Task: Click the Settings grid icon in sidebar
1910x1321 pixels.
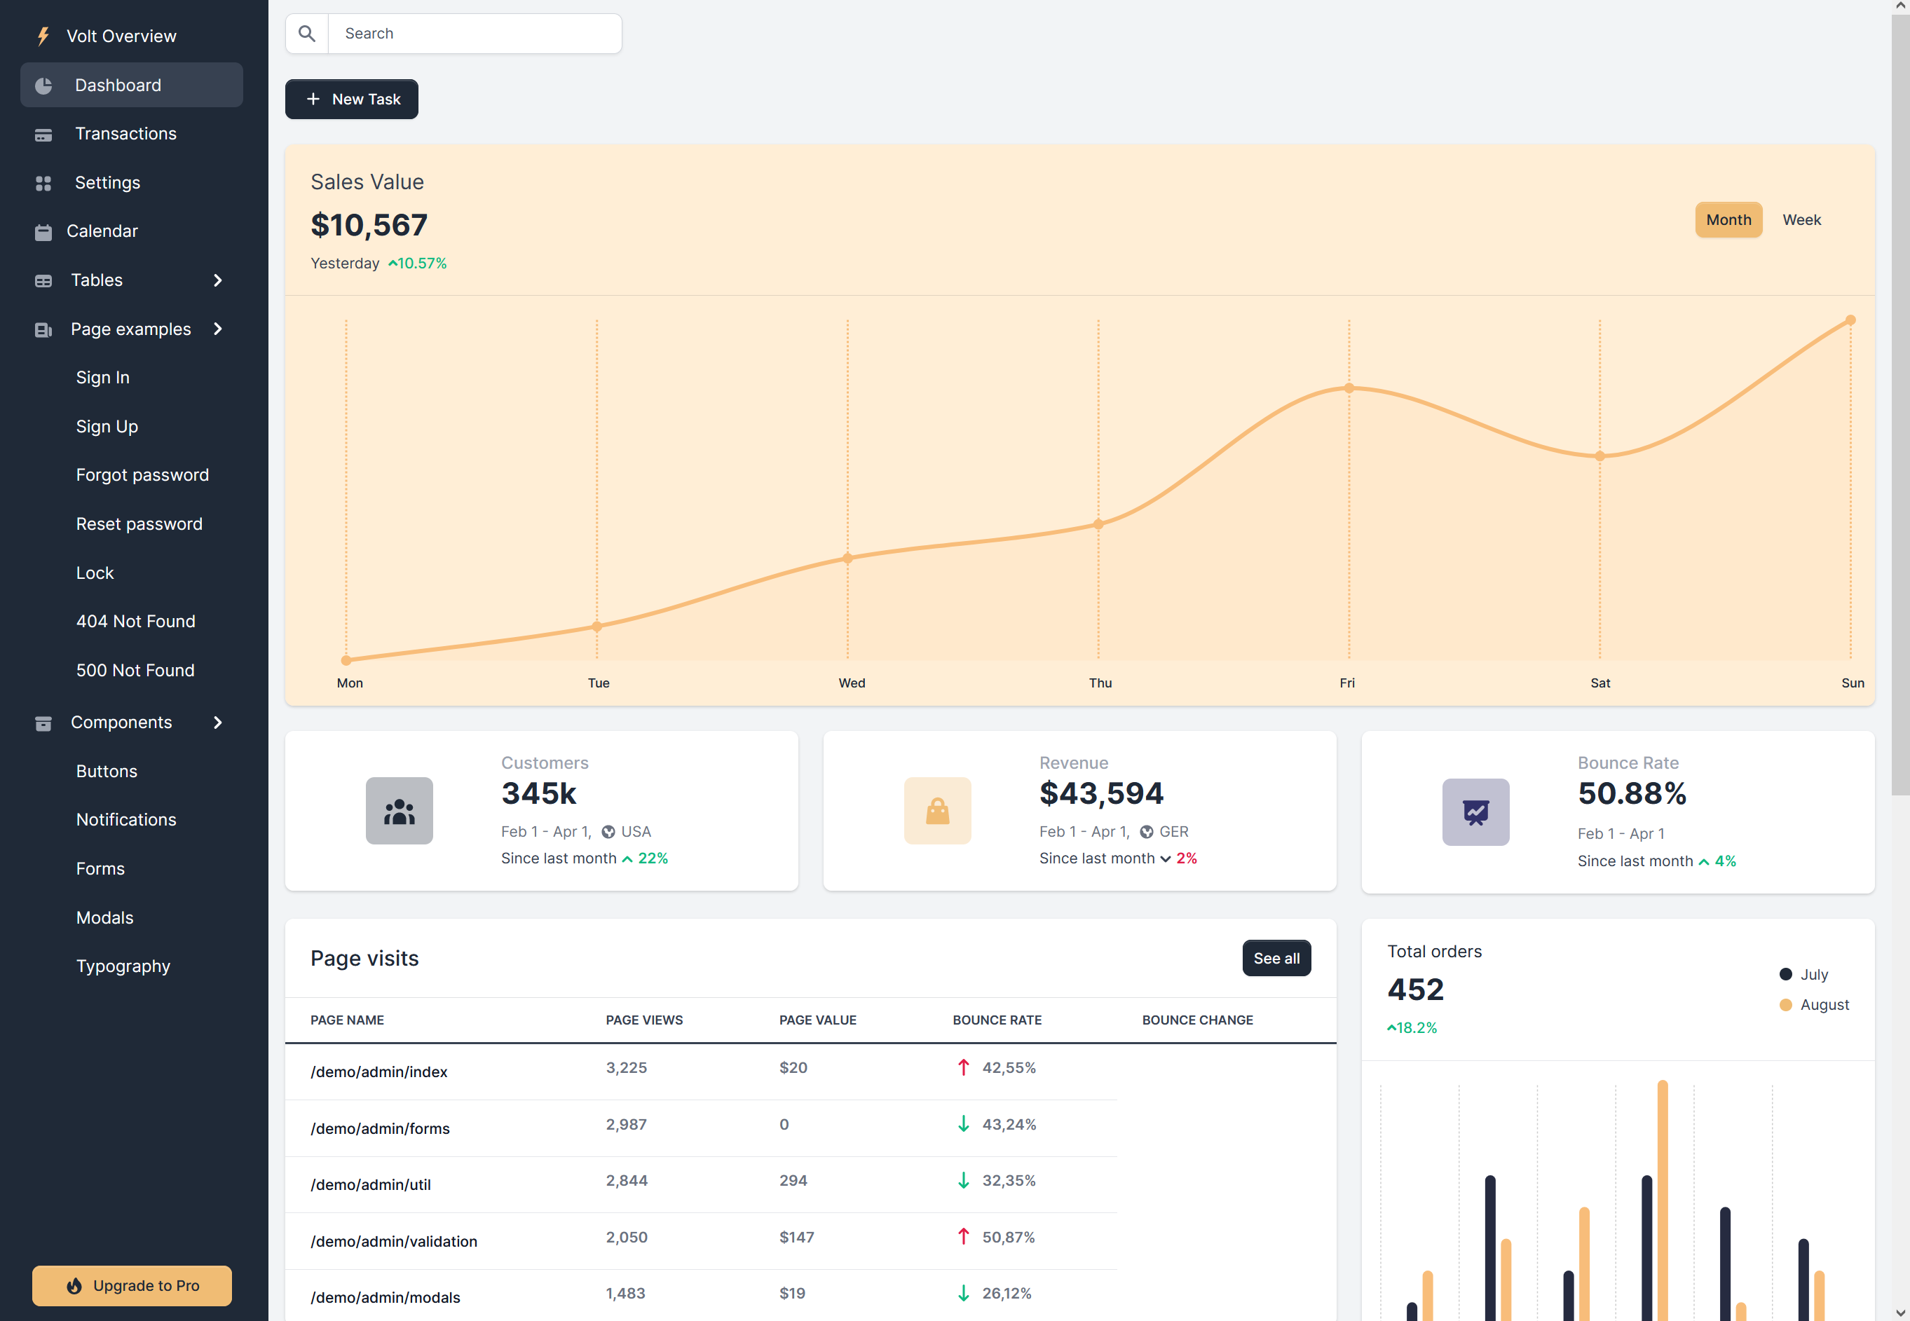Action: pyautogui.click(x=44, y=184)
